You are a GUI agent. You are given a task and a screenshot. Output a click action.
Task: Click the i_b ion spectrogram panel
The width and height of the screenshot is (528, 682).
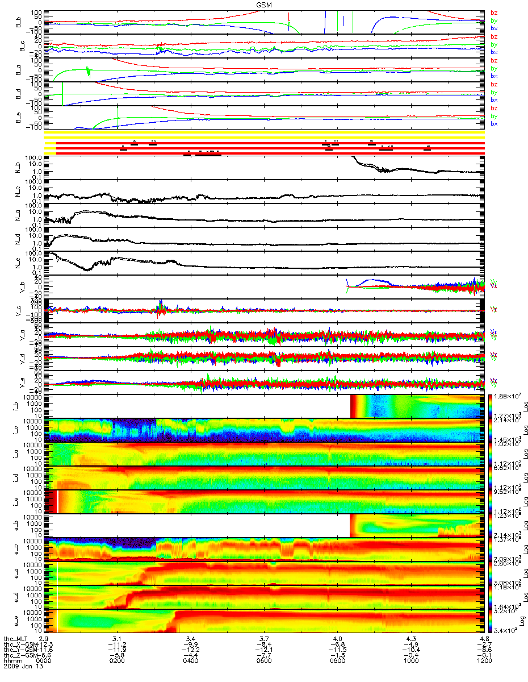265,406
